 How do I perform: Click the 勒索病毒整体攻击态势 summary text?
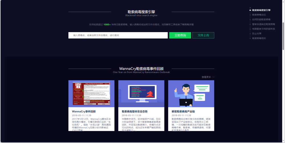point(141,125)
